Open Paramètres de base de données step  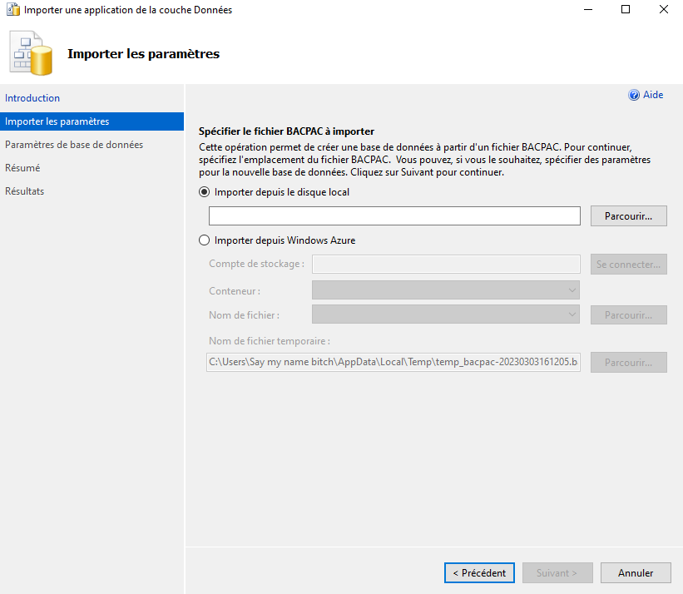pyautogui.click(x=74, y=145)
